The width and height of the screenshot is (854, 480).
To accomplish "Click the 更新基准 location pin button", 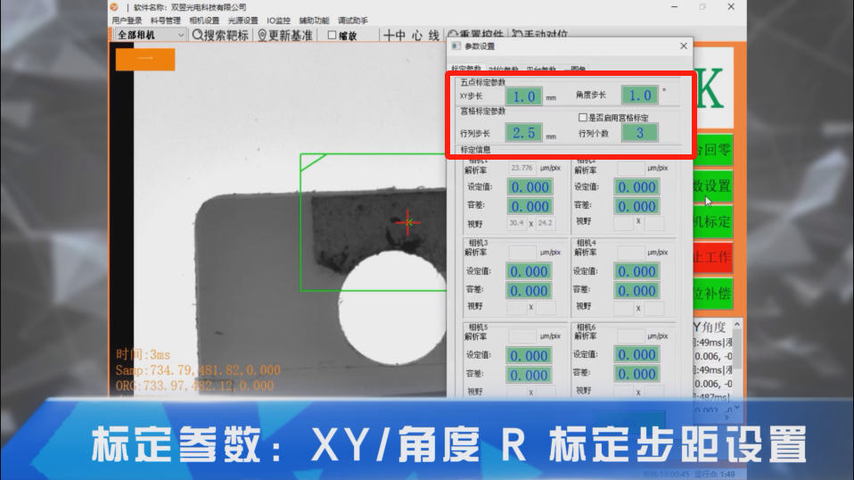I will point(285,35).
